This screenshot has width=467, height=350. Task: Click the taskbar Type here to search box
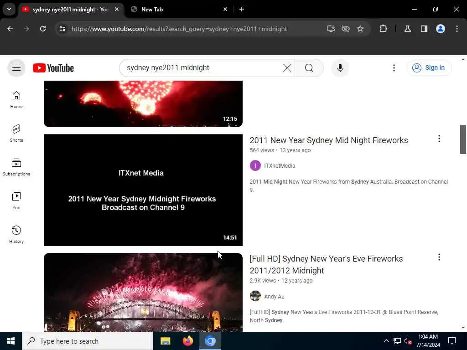coord(88,341)
